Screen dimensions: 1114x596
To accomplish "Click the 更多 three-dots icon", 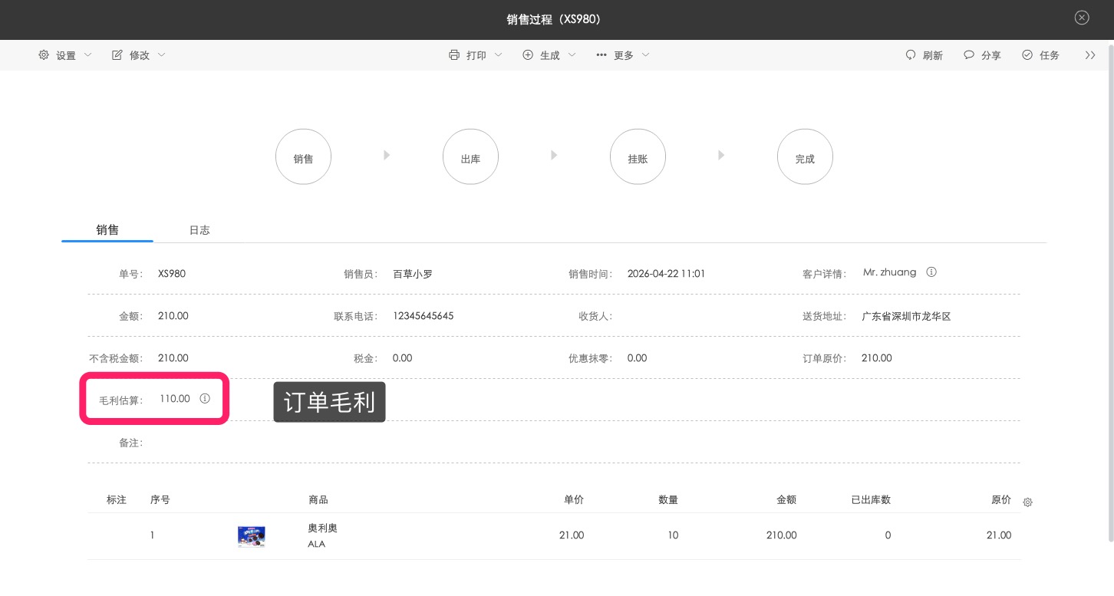I will [601, 55].
